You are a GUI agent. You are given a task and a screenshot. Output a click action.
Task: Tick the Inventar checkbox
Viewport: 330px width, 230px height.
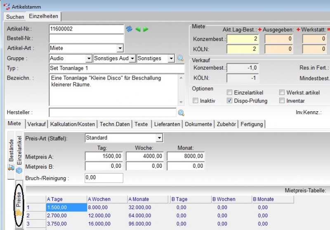(x=282, y=101)
